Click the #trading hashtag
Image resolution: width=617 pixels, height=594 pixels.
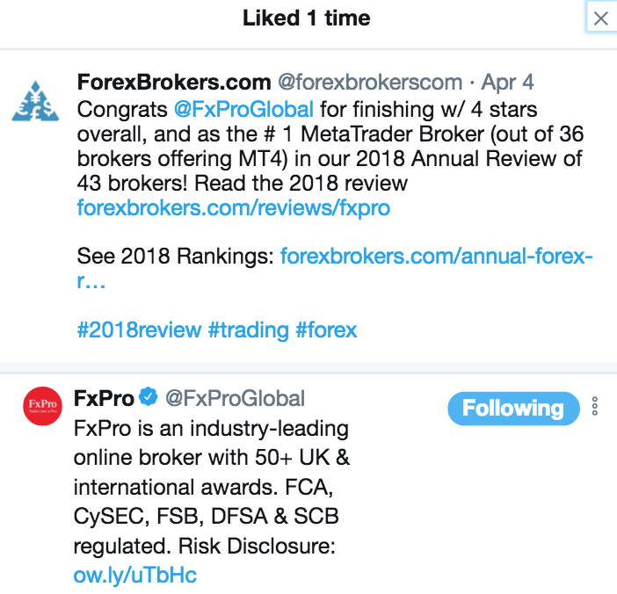tap(248, 330)
